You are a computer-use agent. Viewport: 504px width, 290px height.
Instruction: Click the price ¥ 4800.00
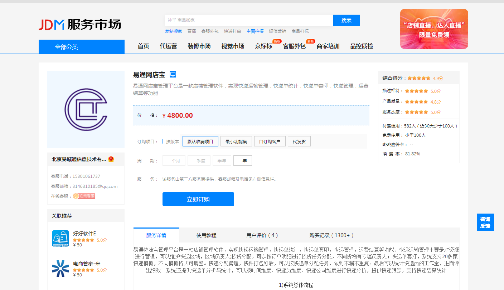[x=178, y=115]
